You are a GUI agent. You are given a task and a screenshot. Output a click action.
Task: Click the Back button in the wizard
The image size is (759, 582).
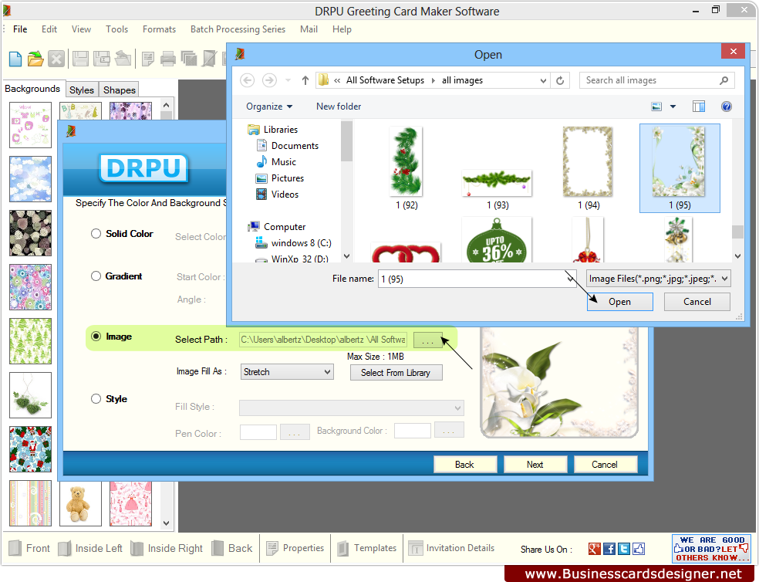[x=464, y=464]
